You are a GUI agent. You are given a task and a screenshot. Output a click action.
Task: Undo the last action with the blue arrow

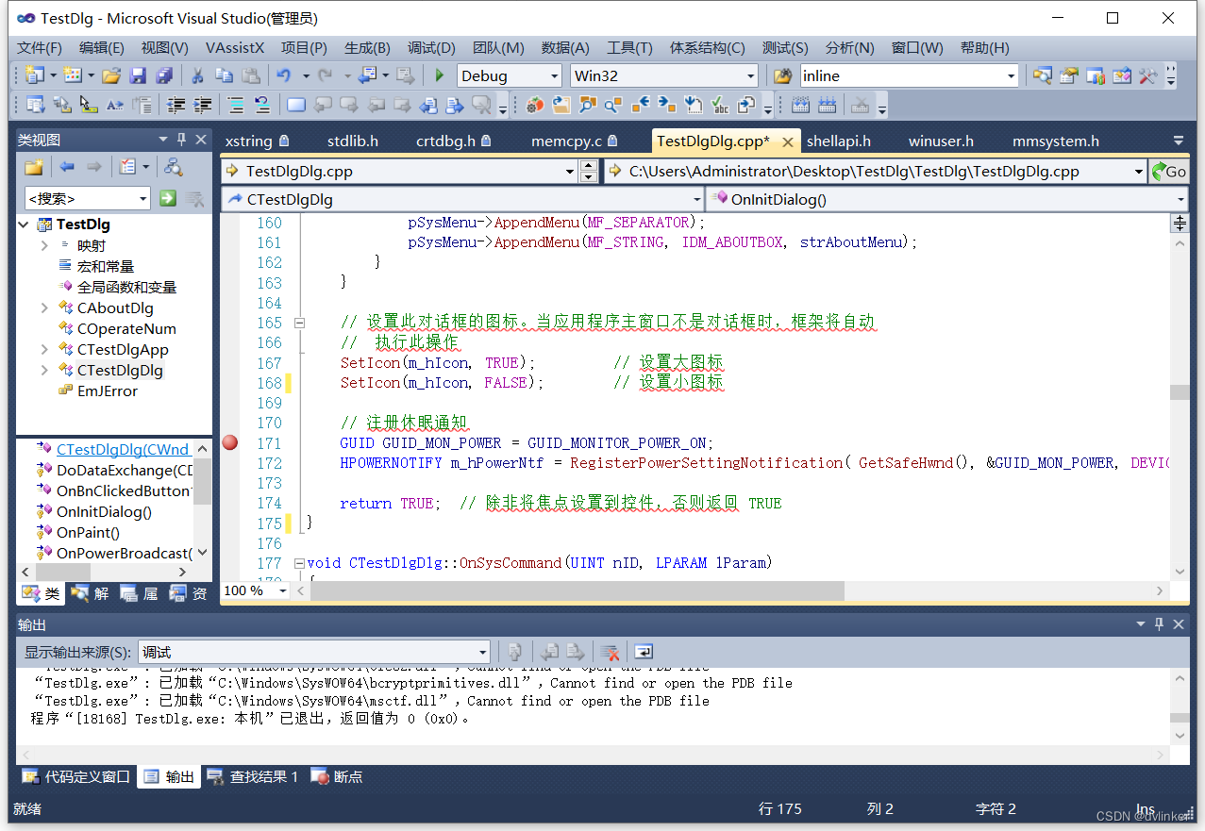(282, 75)
